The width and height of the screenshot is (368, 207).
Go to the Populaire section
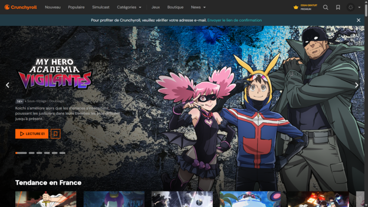coord(76,7)
